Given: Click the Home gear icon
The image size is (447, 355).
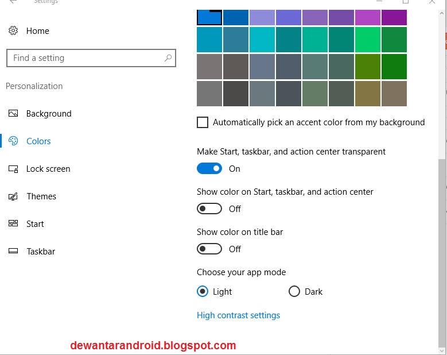Looking at the screenshot, I should pos(13,30).
